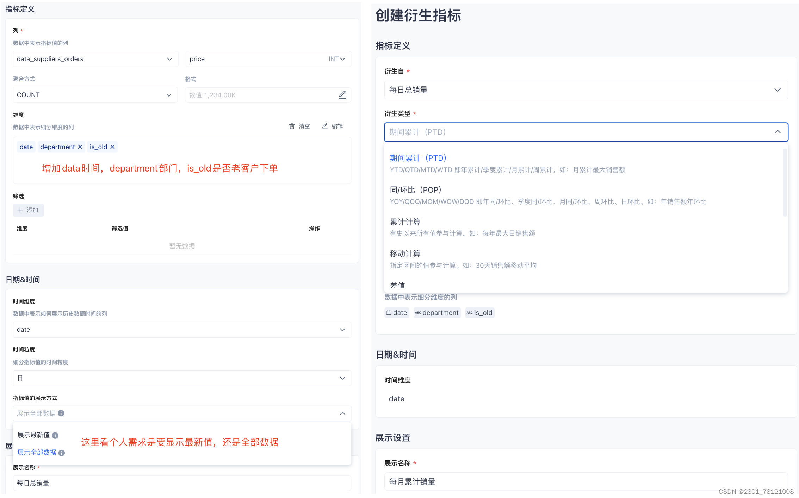Click the 维度 filter table header
This screenshot has height=498, width=799.
point(22,228)
